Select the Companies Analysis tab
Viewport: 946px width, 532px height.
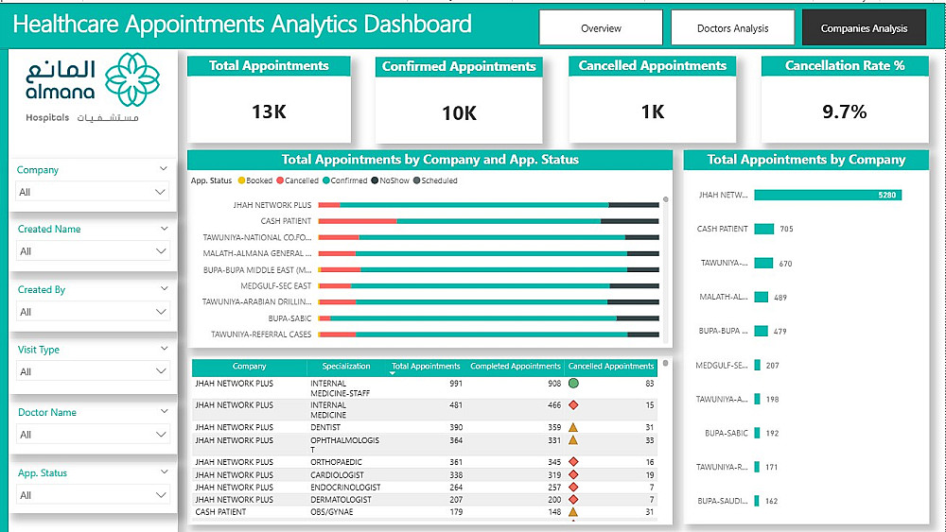[864, 27]
